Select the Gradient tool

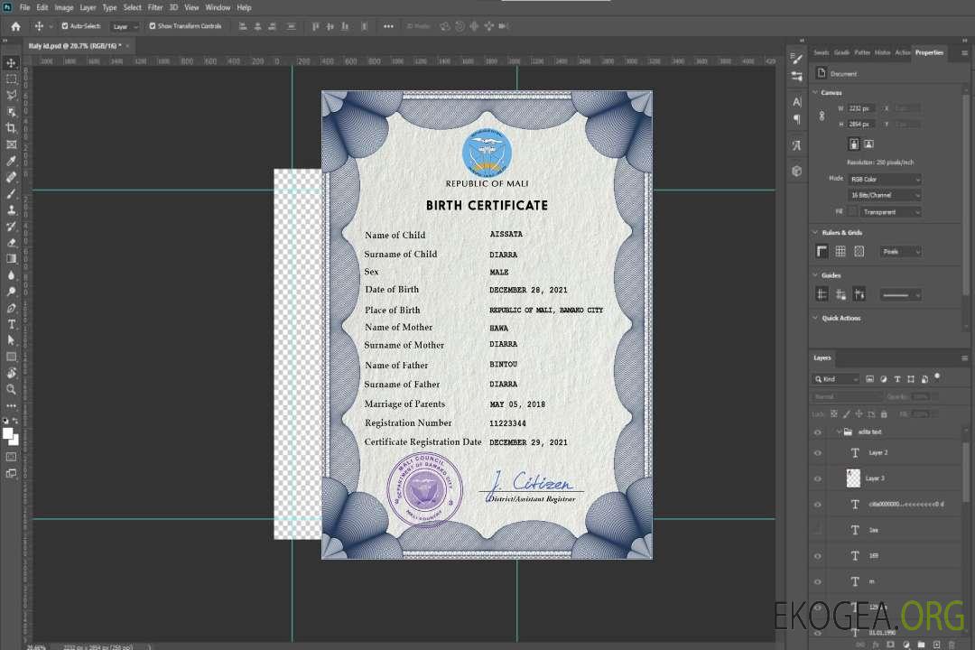tap(12, 259)
